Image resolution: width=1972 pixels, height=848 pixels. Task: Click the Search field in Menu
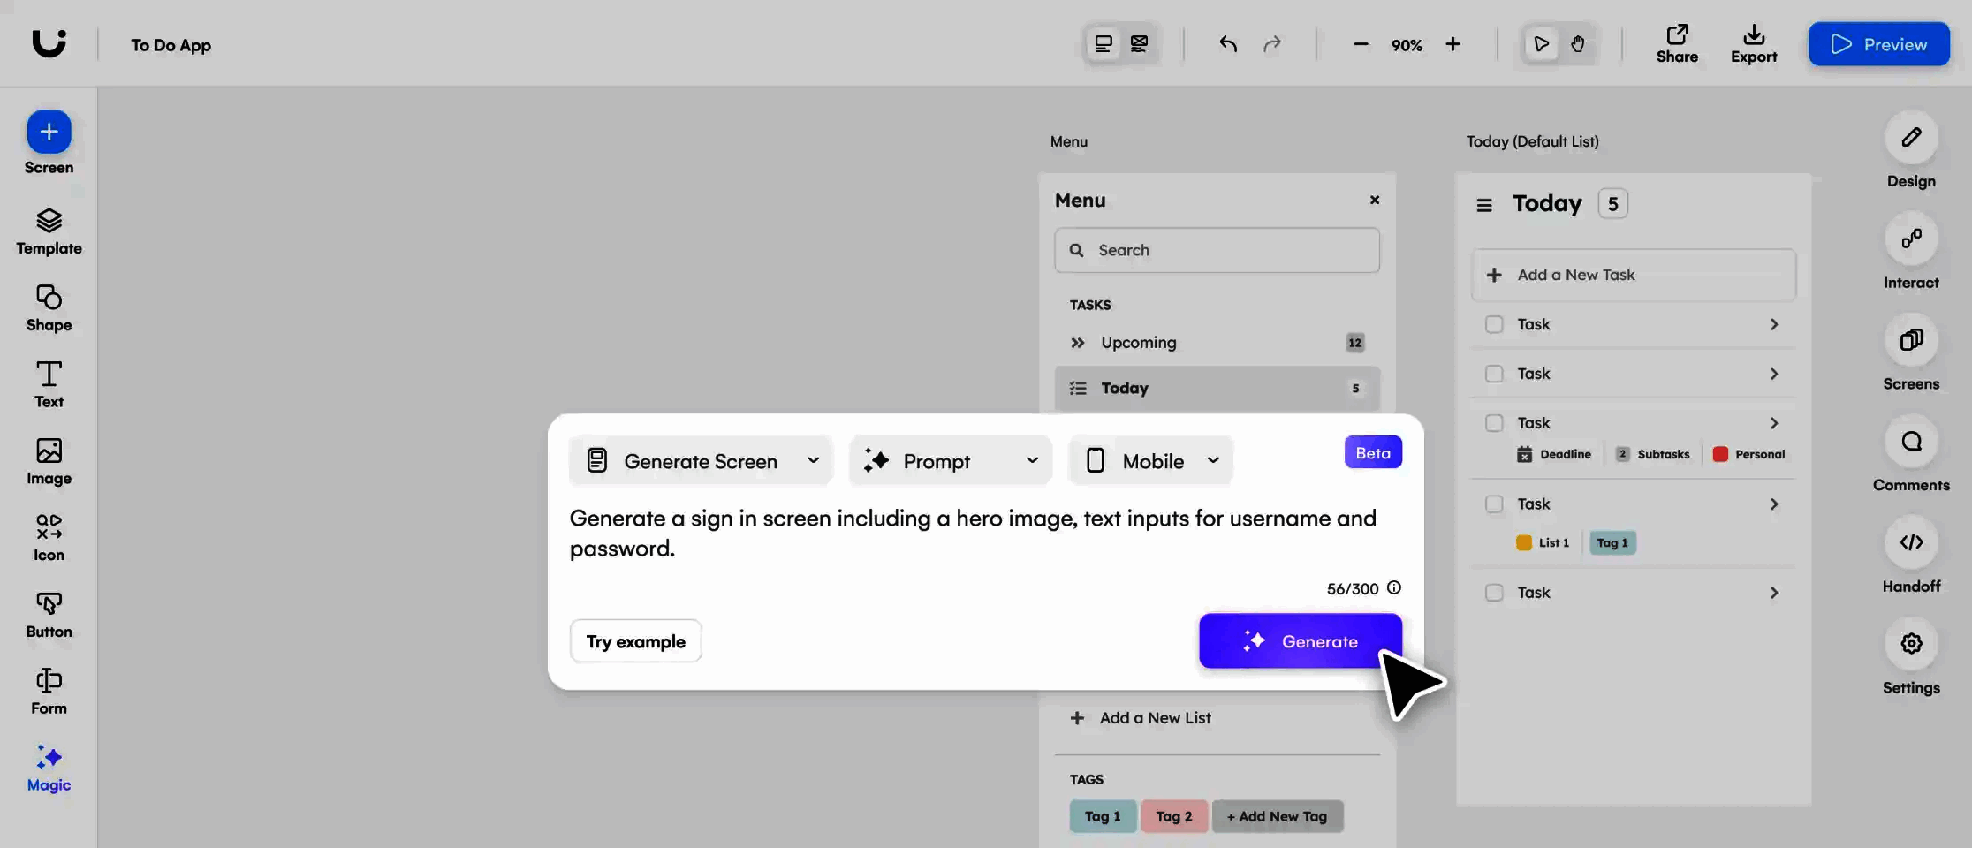pos(1217,251)
